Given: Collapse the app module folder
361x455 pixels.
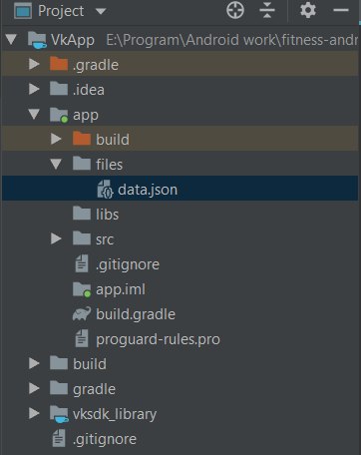Looking at the screenshot, I should [34, 114].
